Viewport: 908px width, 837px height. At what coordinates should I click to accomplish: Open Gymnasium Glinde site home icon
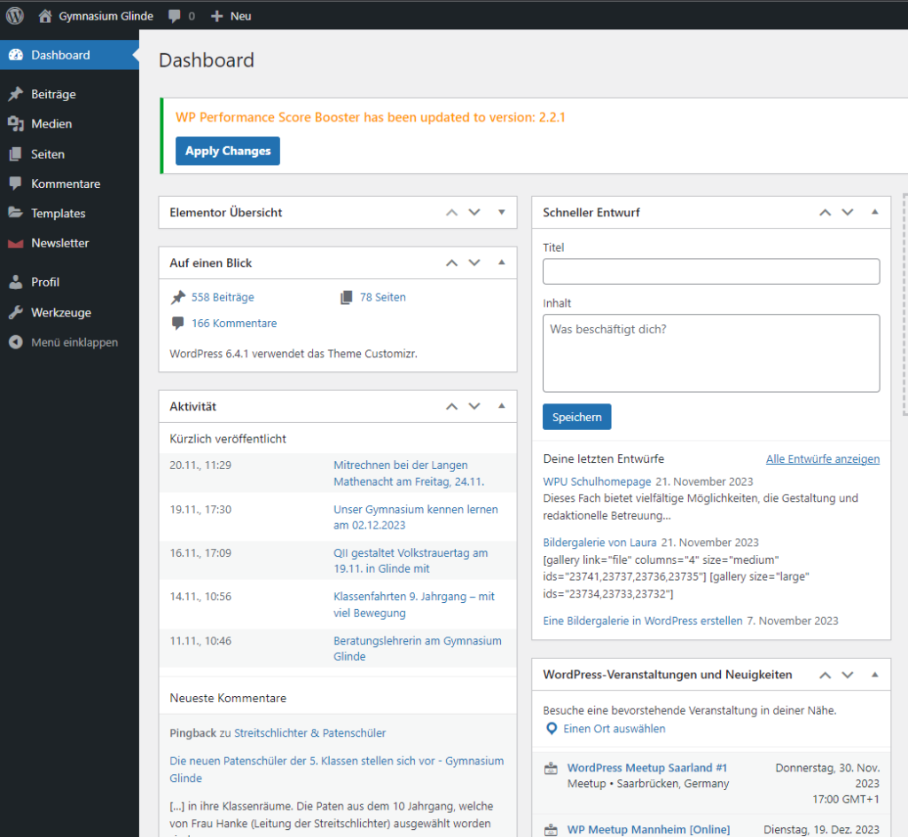pos(45,16)
